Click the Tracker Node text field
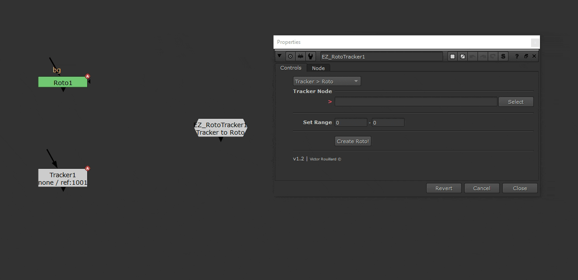The height and width of the screenshot is (280, 578). click(x=416, y=102)
